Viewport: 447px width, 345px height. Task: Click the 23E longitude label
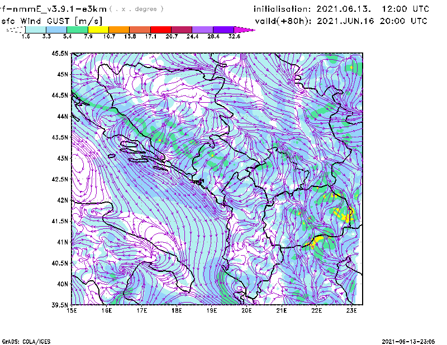pyautogui.click(x=351, y=310)
